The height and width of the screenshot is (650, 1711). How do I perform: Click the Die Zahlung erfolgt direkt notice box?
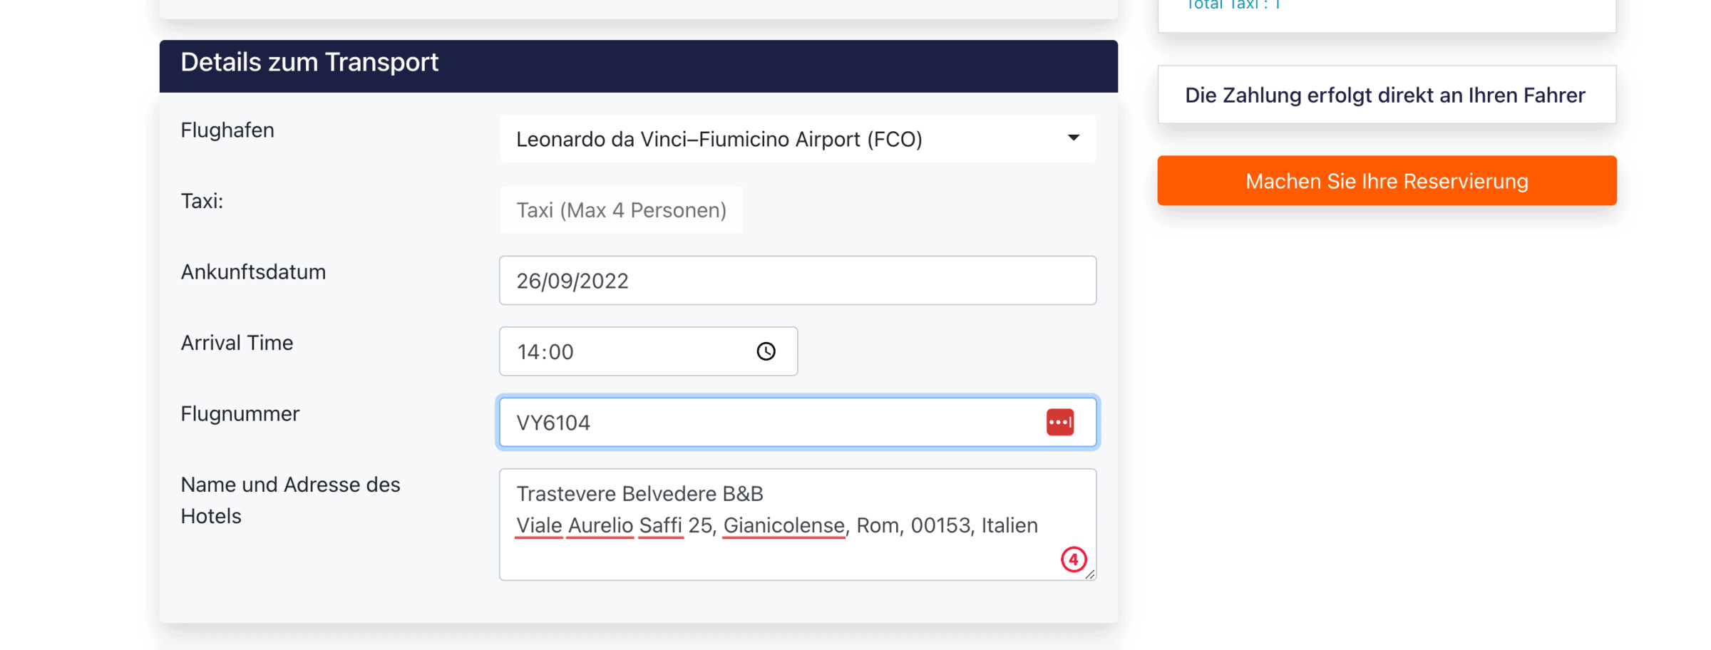1386,95
